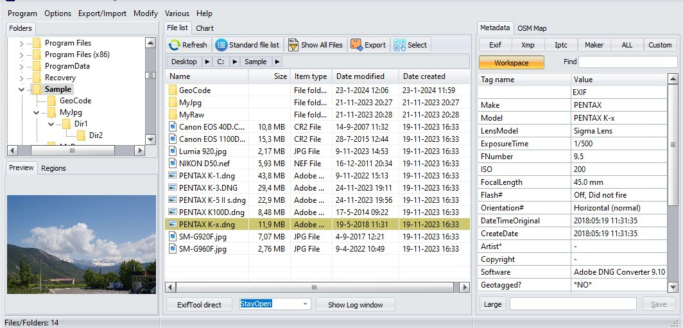
Task: Click the folder tree vertical scrollbar down arrow
Action: coord(150,139)
